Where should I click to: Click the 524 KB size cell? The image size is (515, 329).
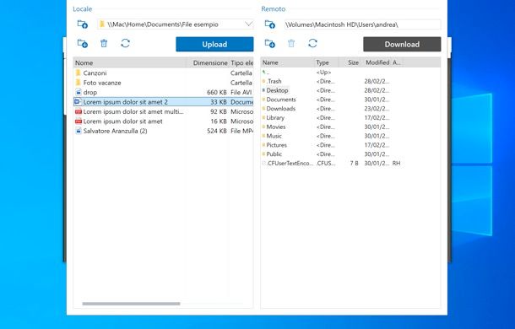[x=217, y=131]
